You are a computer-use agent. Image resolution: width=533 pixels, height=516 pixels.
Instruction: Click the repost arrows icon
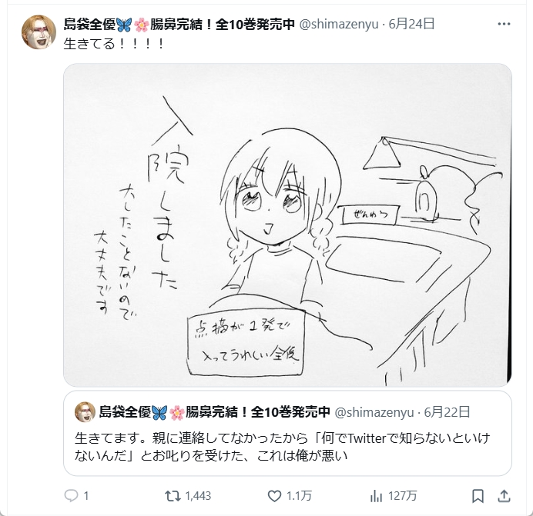pyautogui.click(x=173, y=496)
